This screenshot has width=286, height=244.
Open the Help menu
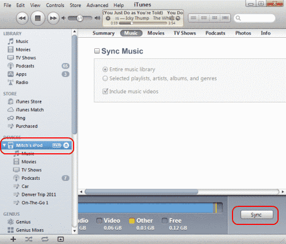[x=119, y=5]
